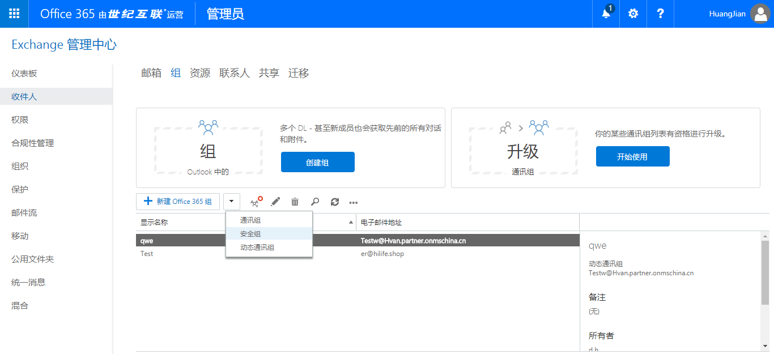Open HuangJian account avatar menu

tap(760, 14)
